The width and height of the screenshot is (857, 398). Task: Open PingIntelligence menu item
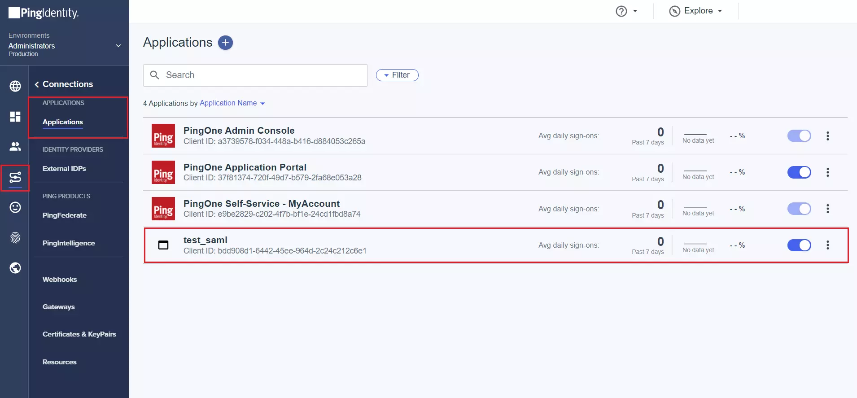coord(69,243)
